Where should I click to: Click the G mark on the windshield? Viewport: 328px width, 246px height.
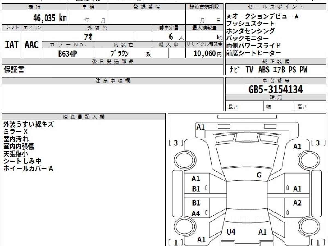[259, 175]
